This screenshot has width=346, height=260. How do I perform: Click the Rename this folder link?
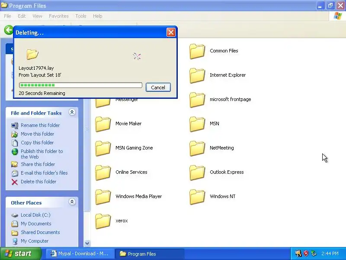click(x=40, y=125)
